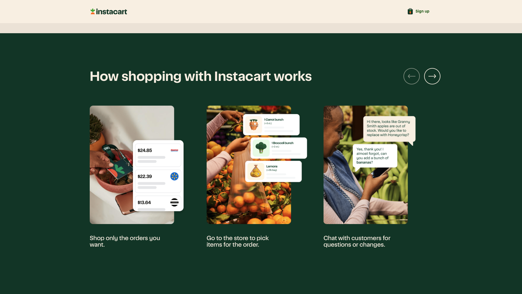Click the shopping bag icon beside Sign up
Viewport: 522px width, 294px height.
tap(410, 11)
